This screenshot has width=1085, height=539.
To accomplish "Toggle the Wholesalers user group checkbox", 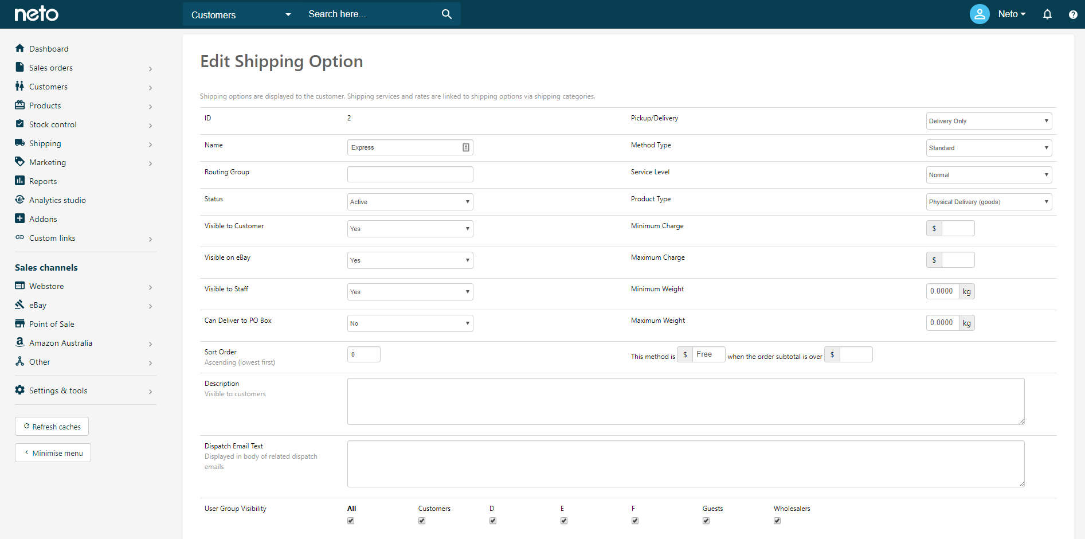I will click(x=777, y=521).
